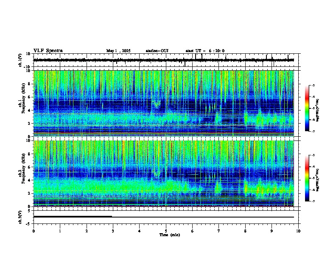Image resolution: width=336 pixels, height=259 pixels.
Task: Click time axis tick label "5"
Action: click(166, 231)
